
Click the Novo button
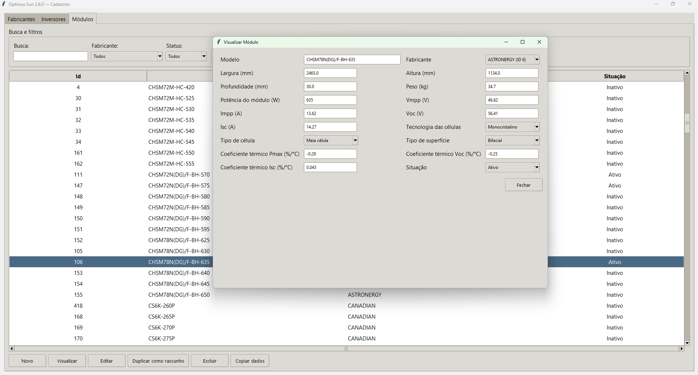click(x=27, y=361)
